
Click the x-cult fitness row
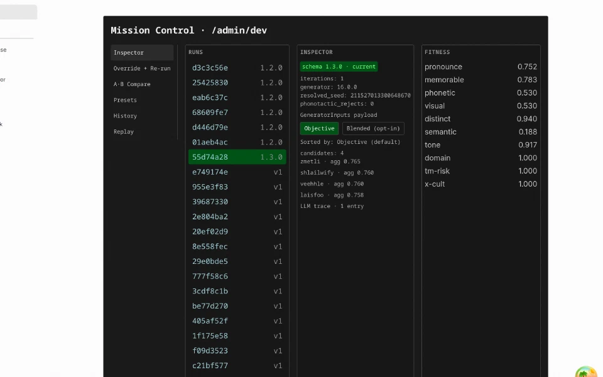(x=481, y=184)
